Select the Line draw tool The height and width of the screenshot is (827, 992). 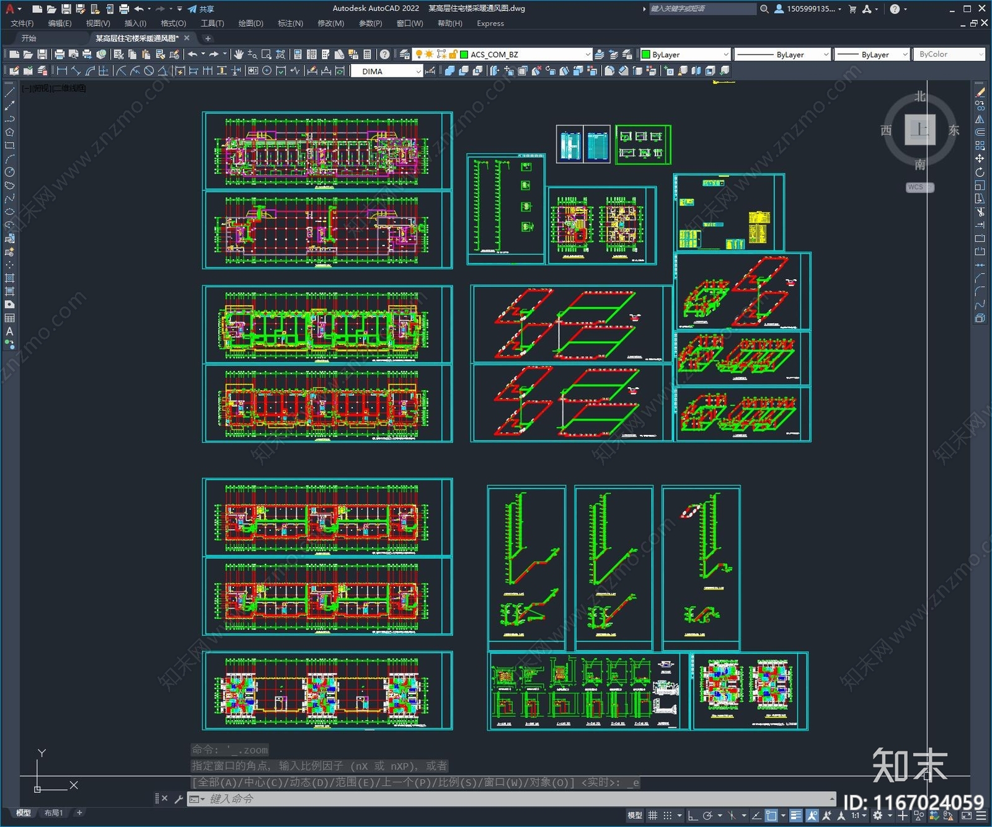click(10, 92)
